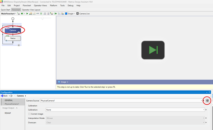Open the Edit menu
Image resolution: width=213 pixels, height=130 pixels.
9,5
